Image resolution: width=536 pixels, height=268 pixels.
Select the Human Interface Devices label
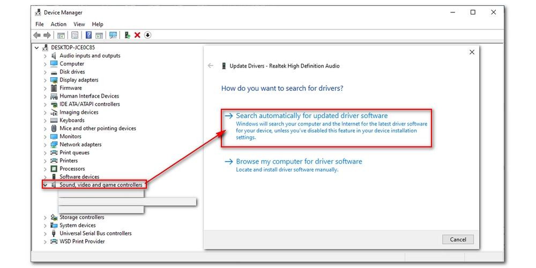click(89, 96)
